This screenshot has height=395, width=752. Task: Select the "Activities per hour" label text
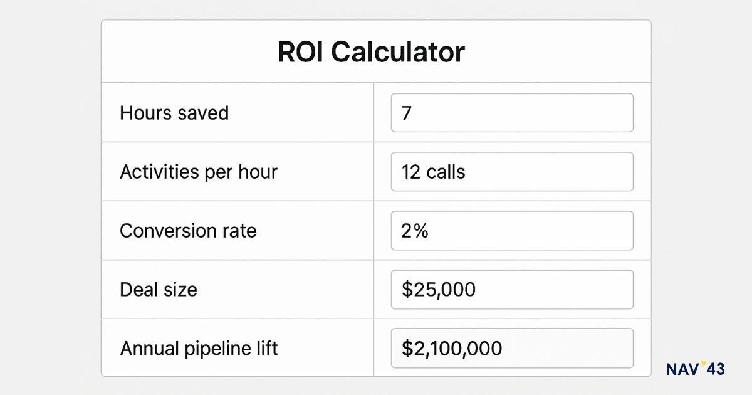click(x=199, y=172)
